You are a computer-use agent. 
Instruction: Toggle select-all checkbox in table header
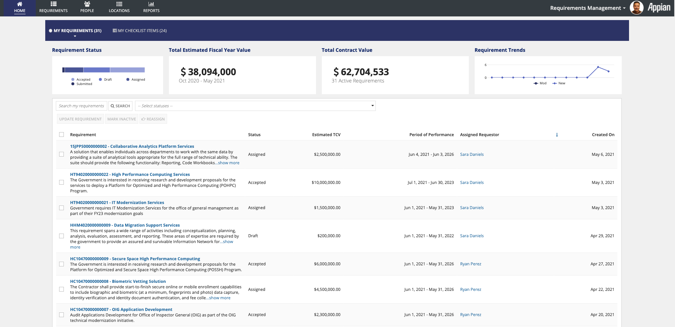pyautogui.click(x=61, y=135)
